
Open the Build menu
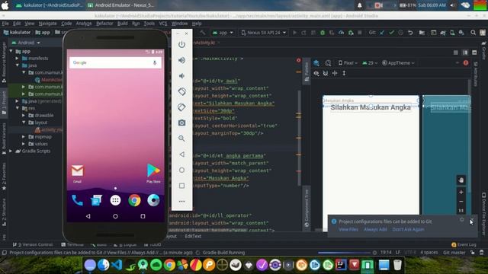pyautogui.click(x=122, y=24)
